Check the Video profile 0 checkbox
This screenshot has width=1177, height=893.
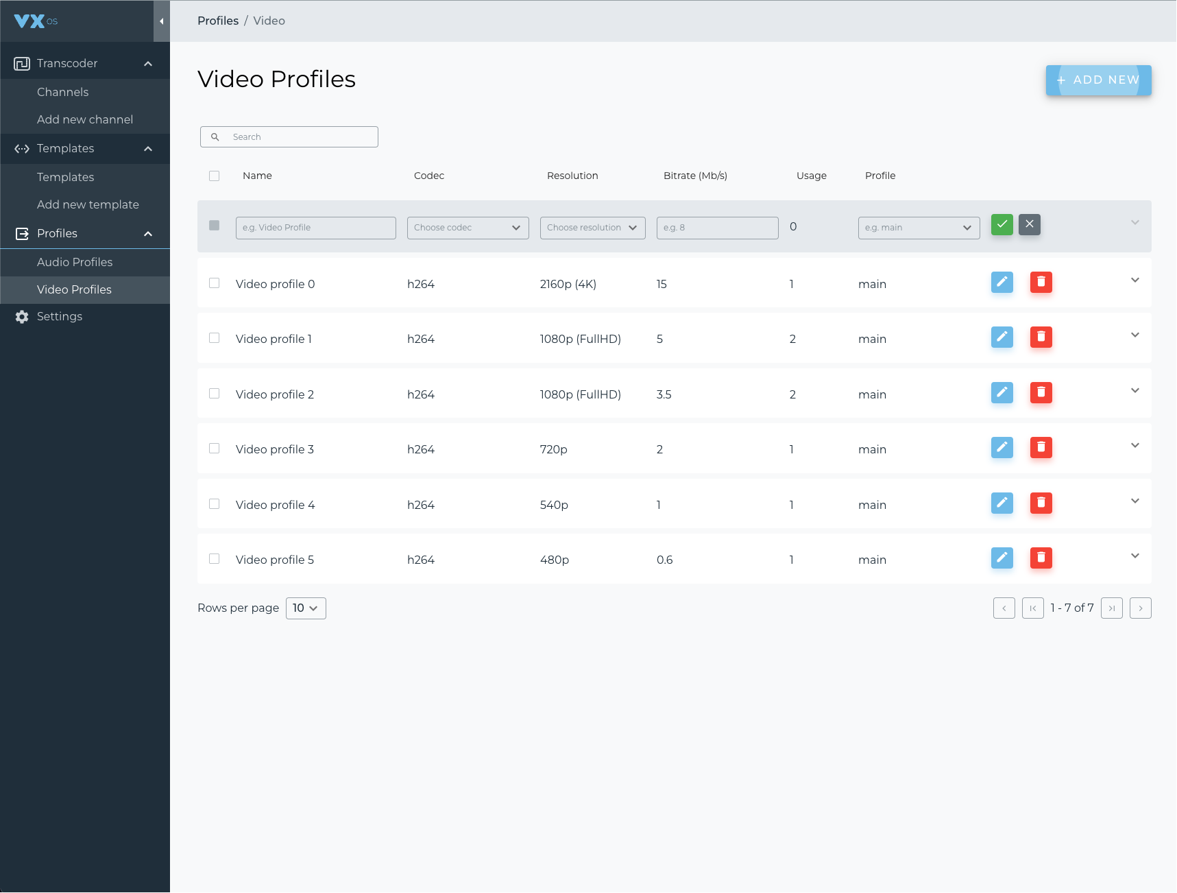click(x=215, y=283)
